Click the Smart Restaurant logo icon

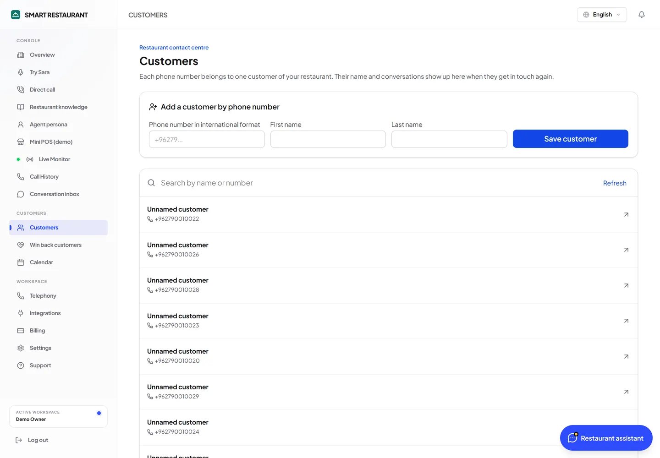click(x=16, y=15)
